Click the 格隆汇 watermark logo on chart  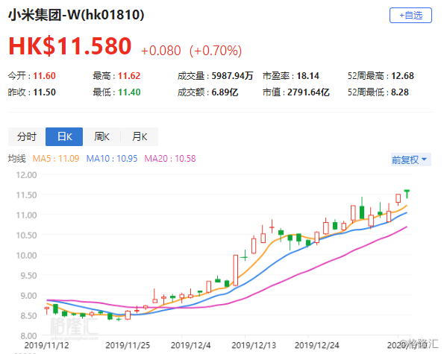(74, 326)
